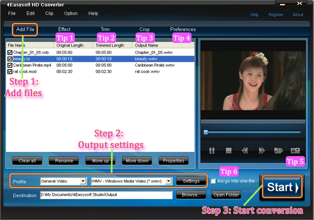
Task: Skip forward with fast-forward icon
Action: tap(262, 150)
